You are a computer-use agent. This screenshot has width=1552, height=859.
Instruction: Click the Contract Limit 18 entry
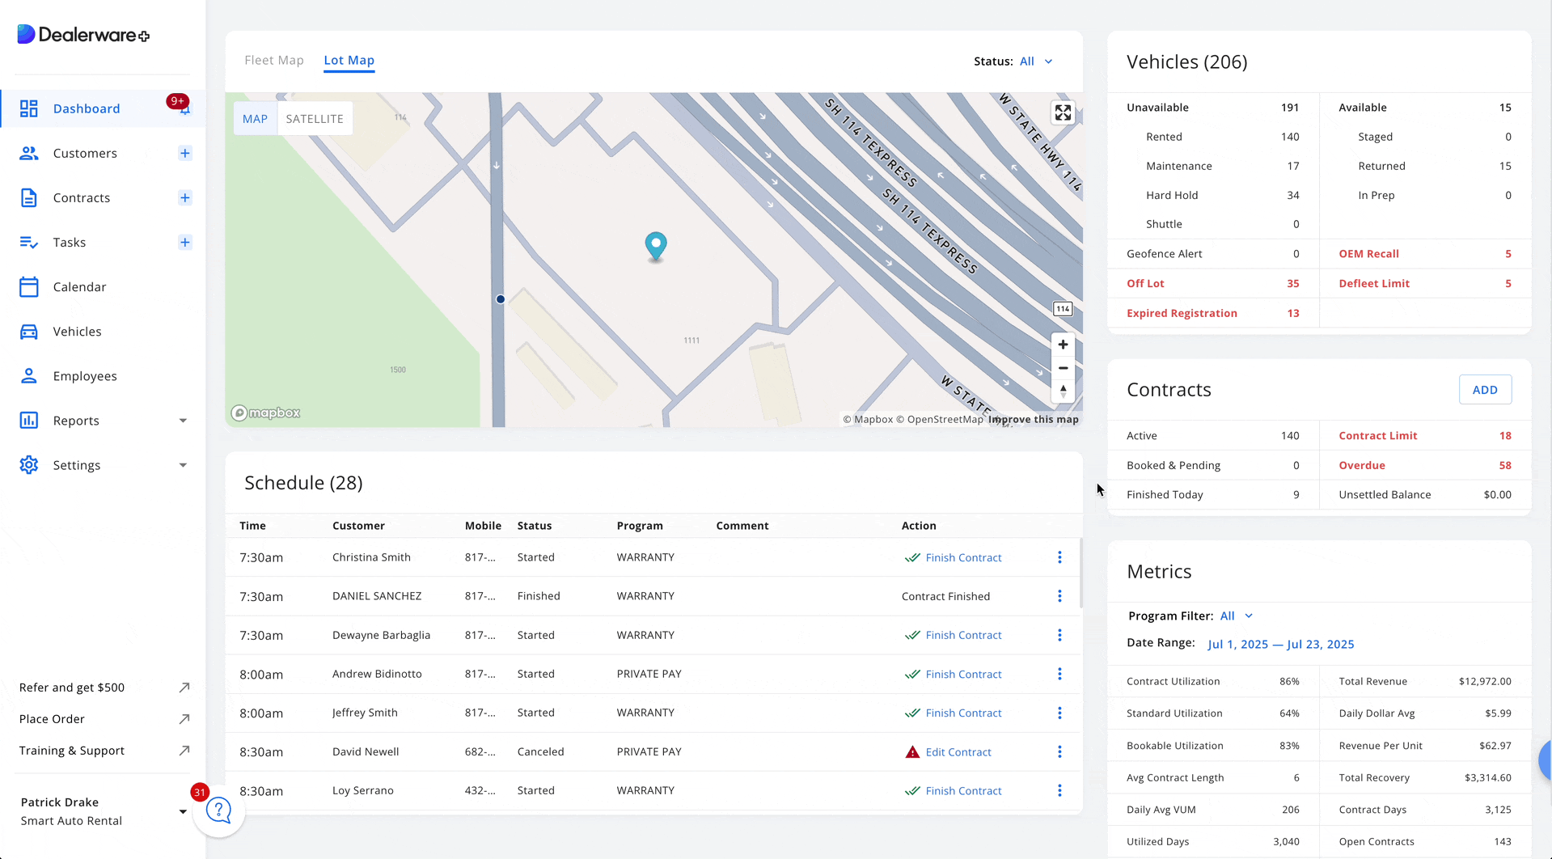(1424, 435)
